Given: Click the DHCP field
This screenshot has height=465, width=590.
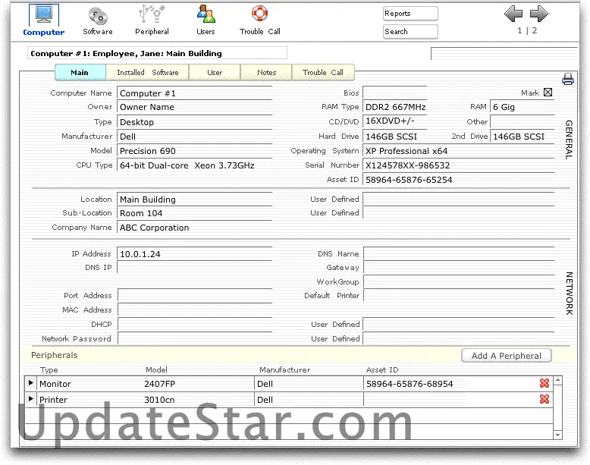Looking at the screenshot, I should click(195, 324).
